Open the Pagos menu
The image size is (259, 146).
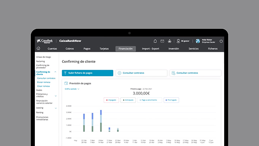[87, 49]
